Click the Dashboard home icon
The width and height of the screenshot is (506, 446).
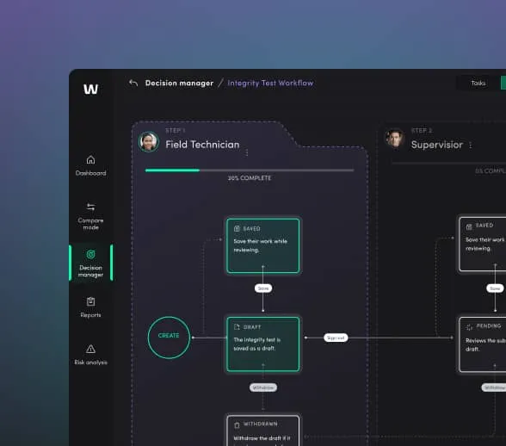click(x=90, y=159)
